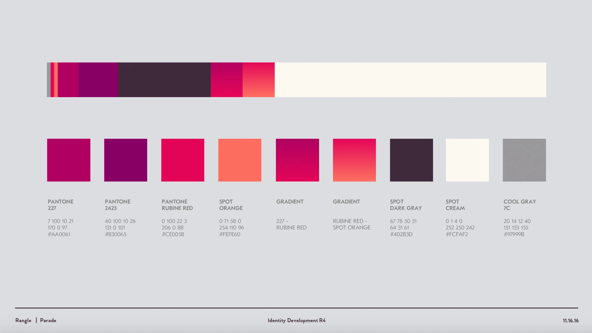Click the "SPOT DARK GRAY" label

coord(406,205)
